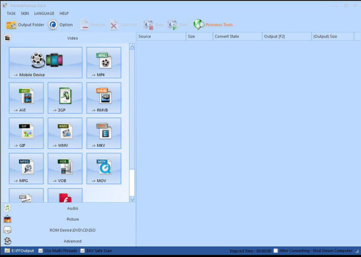Click the Clear List toolbar icon
Image resolution: width=361 pixels, height=257 pixels.
pos(114,25)
